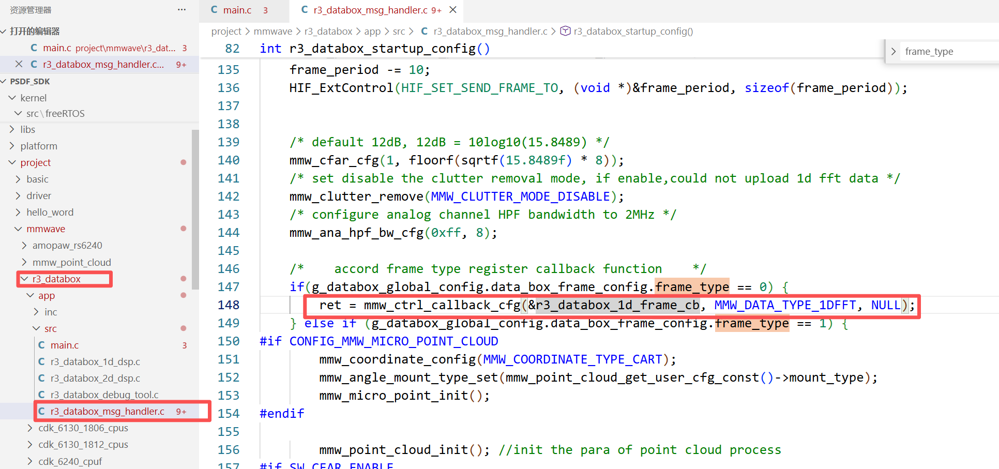Click the r3_databox breadcrumb segment
999x469 pixels.
tap(328, 32)
